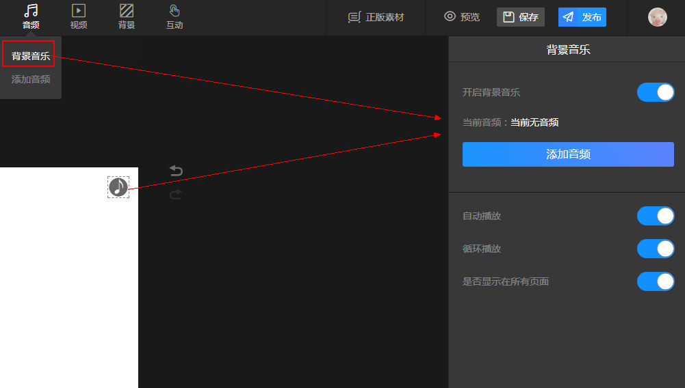Open the 视频 video tool
The width and height of the screenshot is (685, 388).
[x=79, y=16]
